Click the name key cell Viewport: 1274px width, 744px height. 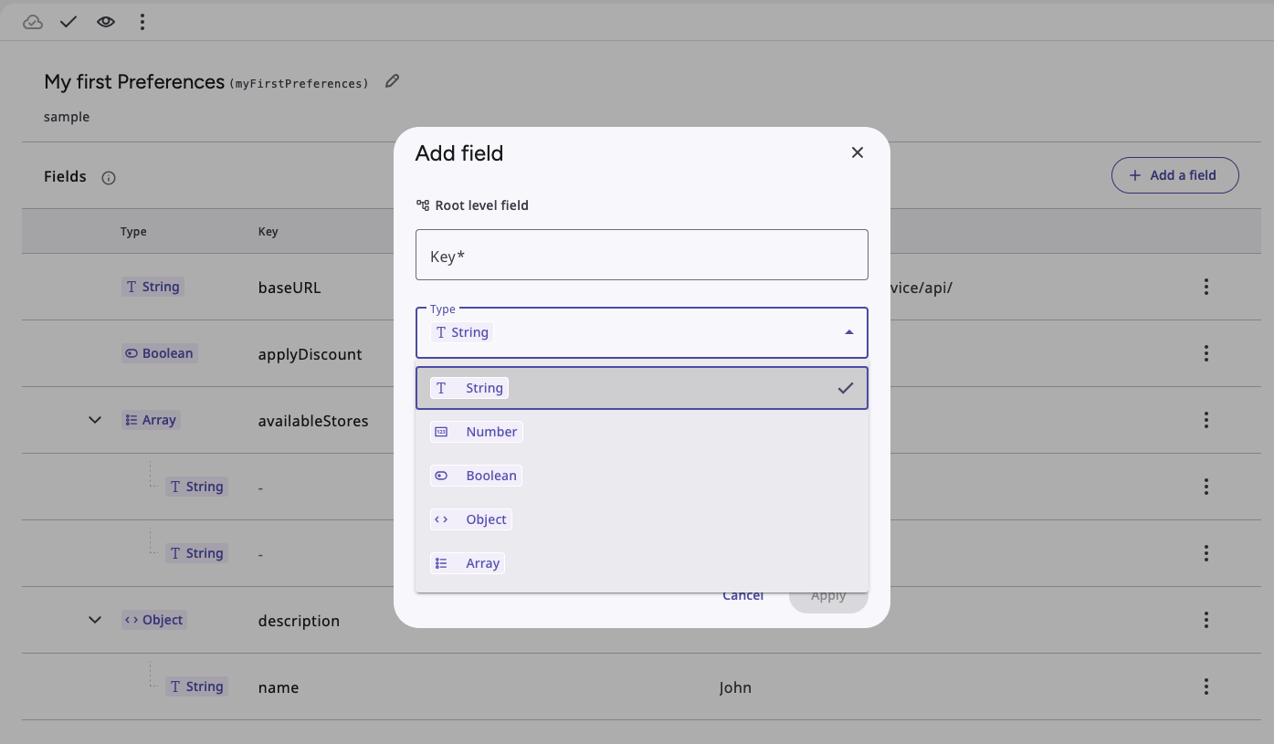coord(279,687)
